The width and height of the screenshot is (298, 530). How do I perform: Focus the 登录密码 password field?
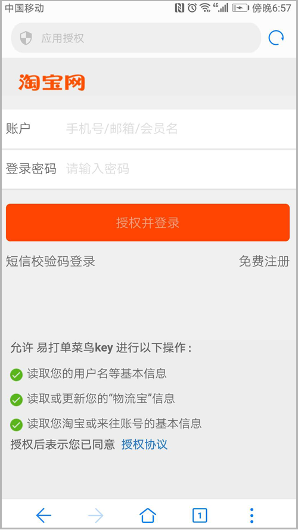click(149, 169)
